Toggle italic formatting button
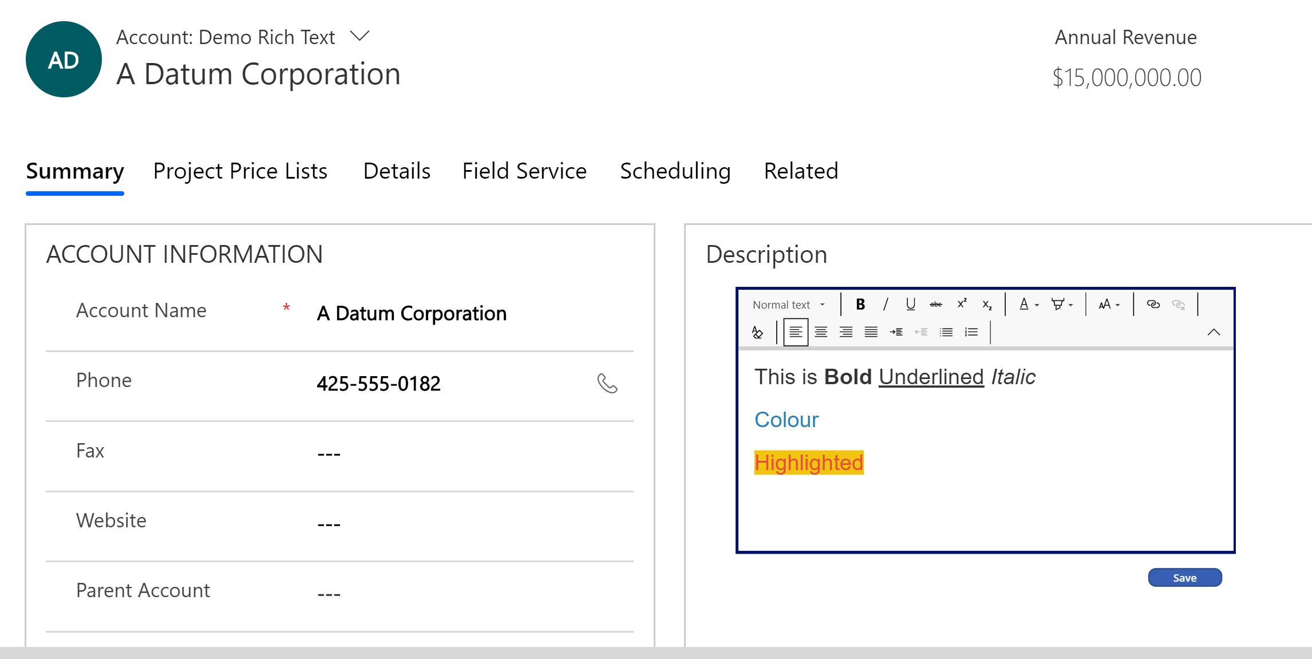 click(x=886, y=304)
